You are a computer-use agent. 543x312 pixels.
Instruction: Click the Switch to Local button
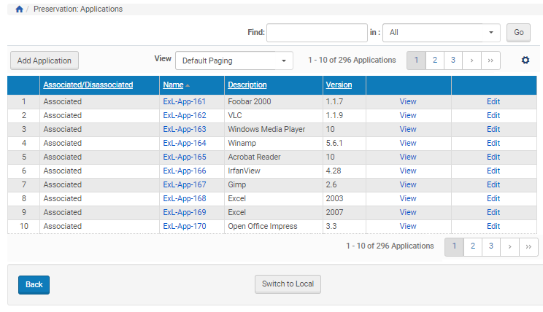288,284
